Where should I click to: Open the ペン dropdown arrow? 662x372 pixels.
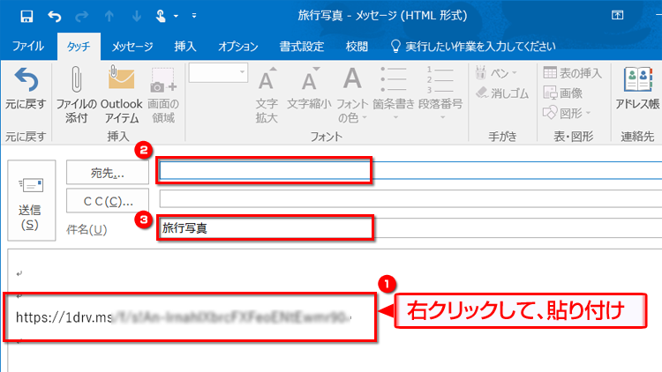[x=515, y=73]
